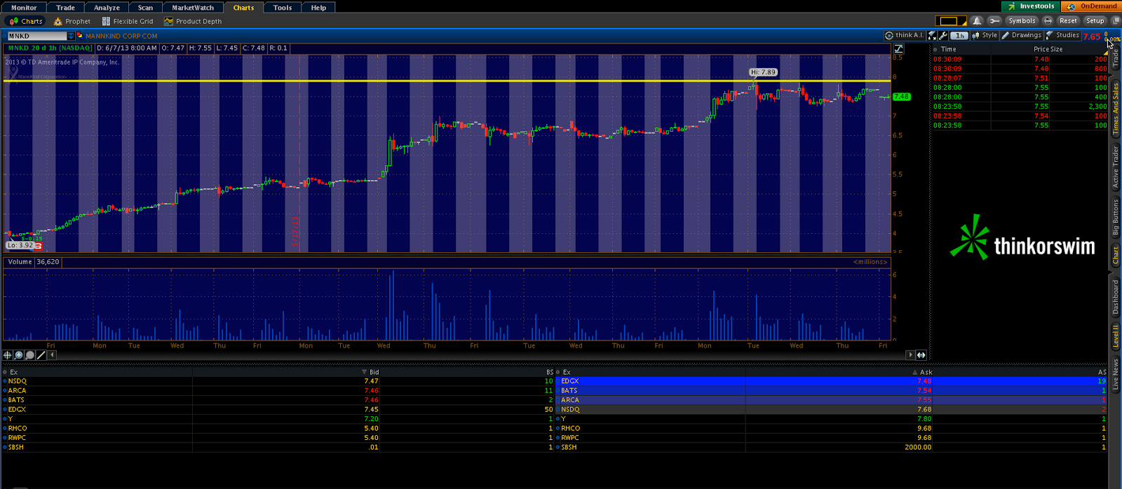Select the trendline drawing tool icon
The image size is (1122, 489).
click(41, 355)
